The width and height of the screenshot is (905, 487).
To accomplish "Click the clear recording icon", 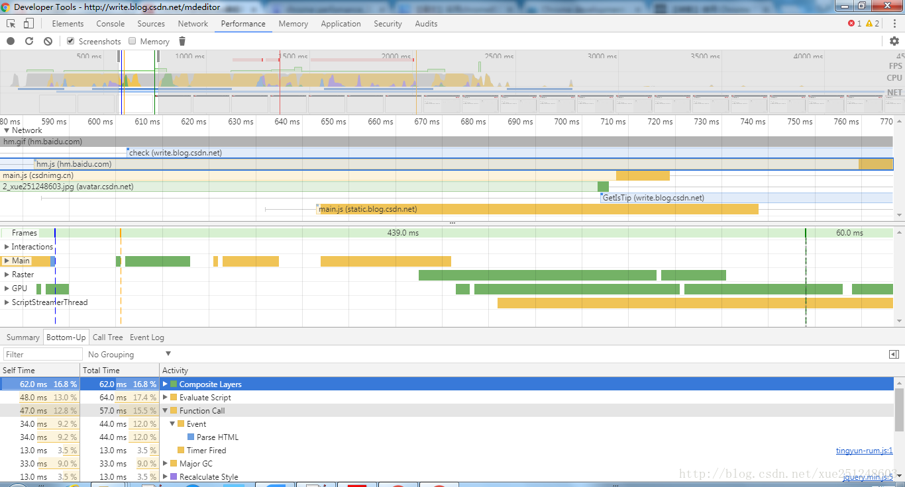I will click(x=48, y=41).
